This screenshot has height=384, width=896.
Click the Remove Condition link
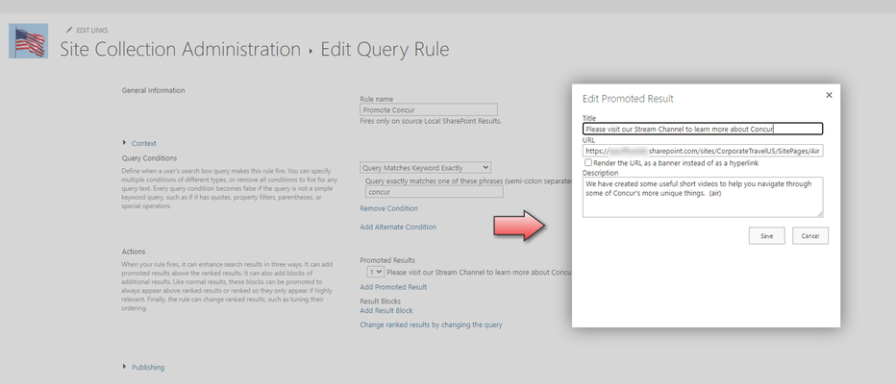[x=388, y=208]
